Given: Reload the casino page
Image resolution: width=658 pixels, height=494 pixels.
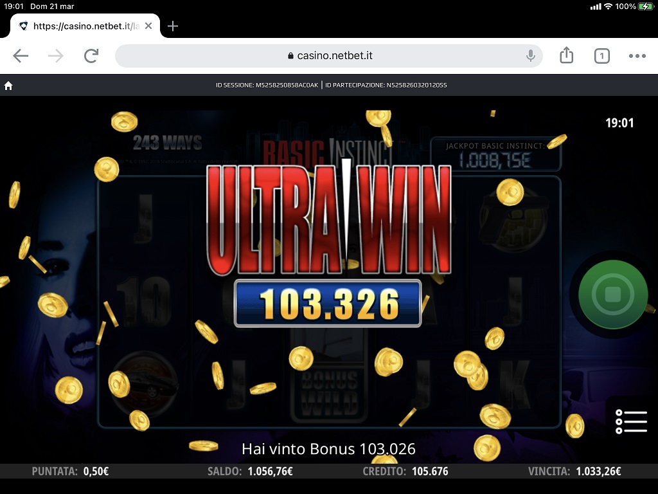Looking at the screenshot, I should click(91, 55).
